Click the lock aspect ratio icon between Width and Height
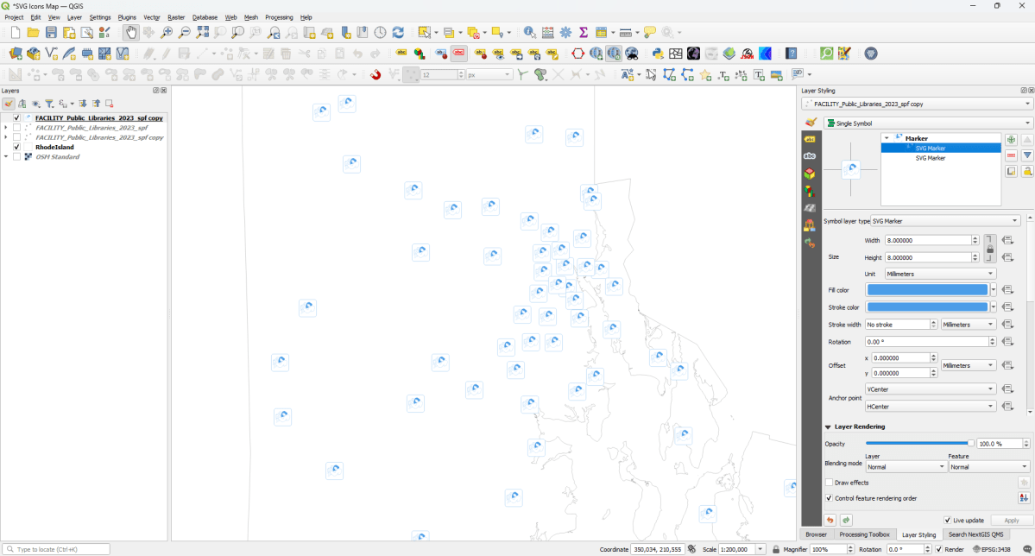Viewport: 1035px width, 556px height. (x=992, y=249)
